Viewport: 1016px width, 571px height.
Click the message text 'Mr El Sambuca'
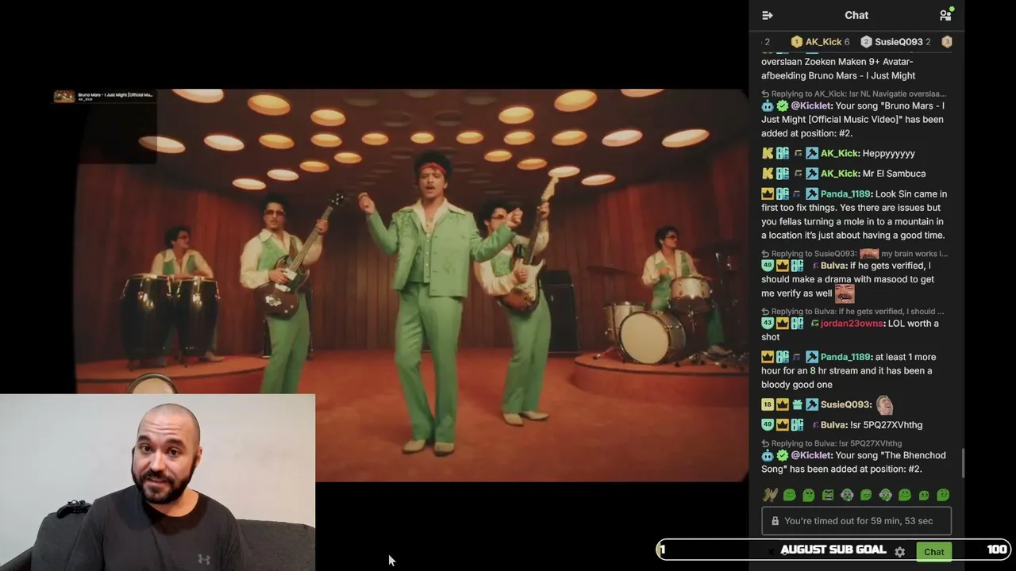(x=894, y=174)
